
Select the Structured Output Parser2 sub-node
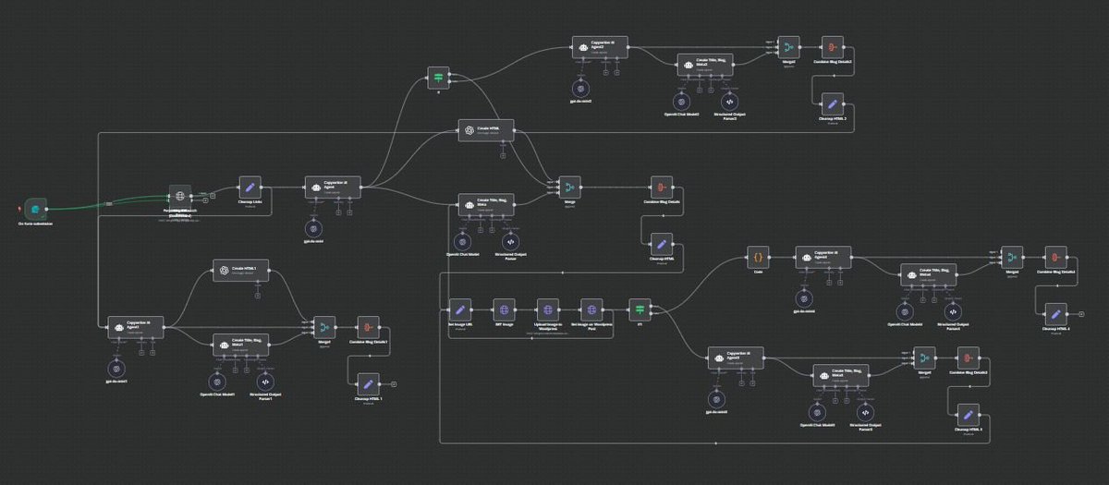[730, 101]
